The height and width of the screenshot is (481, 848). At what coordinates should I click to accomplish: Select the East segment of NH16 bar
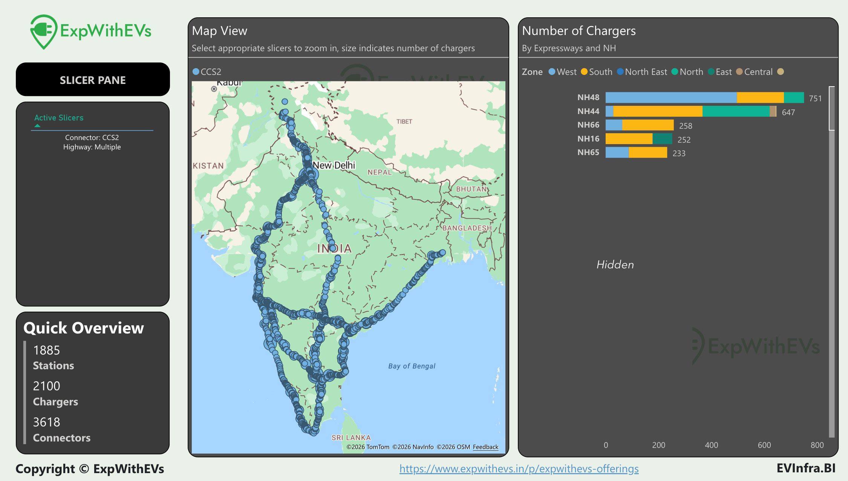pos(662,139)
